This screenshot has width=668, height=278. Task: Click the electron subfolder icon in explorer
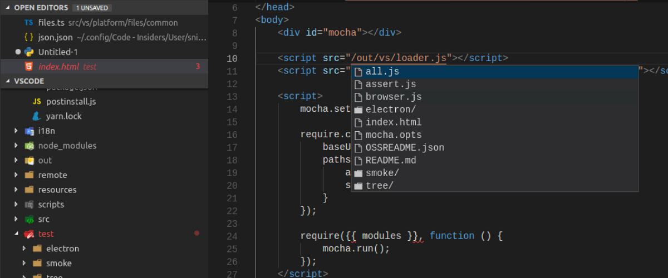[37, 249]
